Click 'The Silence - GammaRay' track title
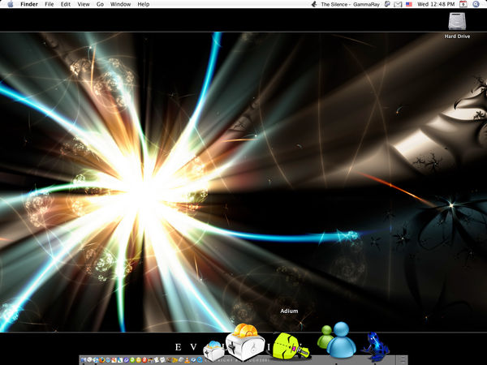This screenshot has height=365, width=487. click(350, 4)
